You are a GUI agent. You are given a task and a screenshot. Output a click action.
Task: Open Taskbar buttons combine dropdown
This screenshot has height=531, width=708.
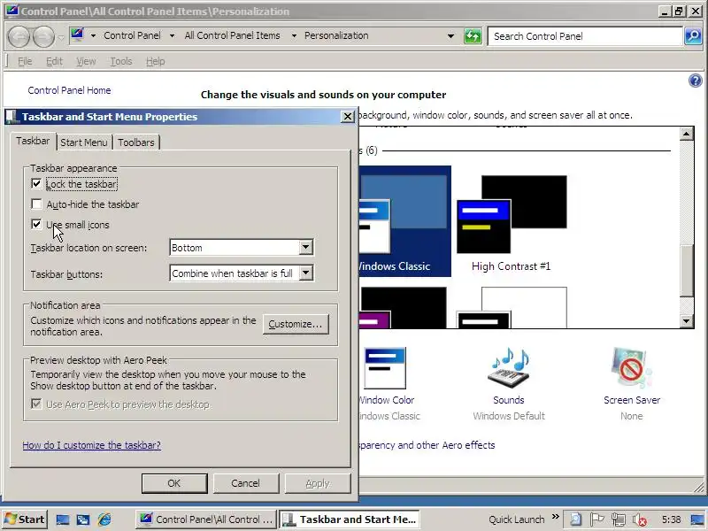point(305,273)
